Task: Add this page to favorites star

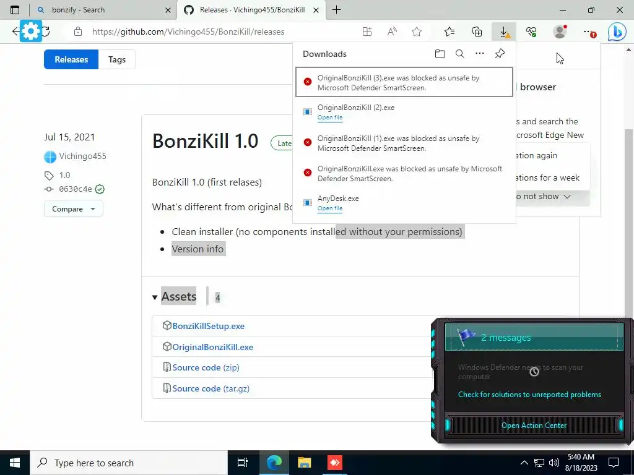Action: pyautogui.click(x=417, y=32)
